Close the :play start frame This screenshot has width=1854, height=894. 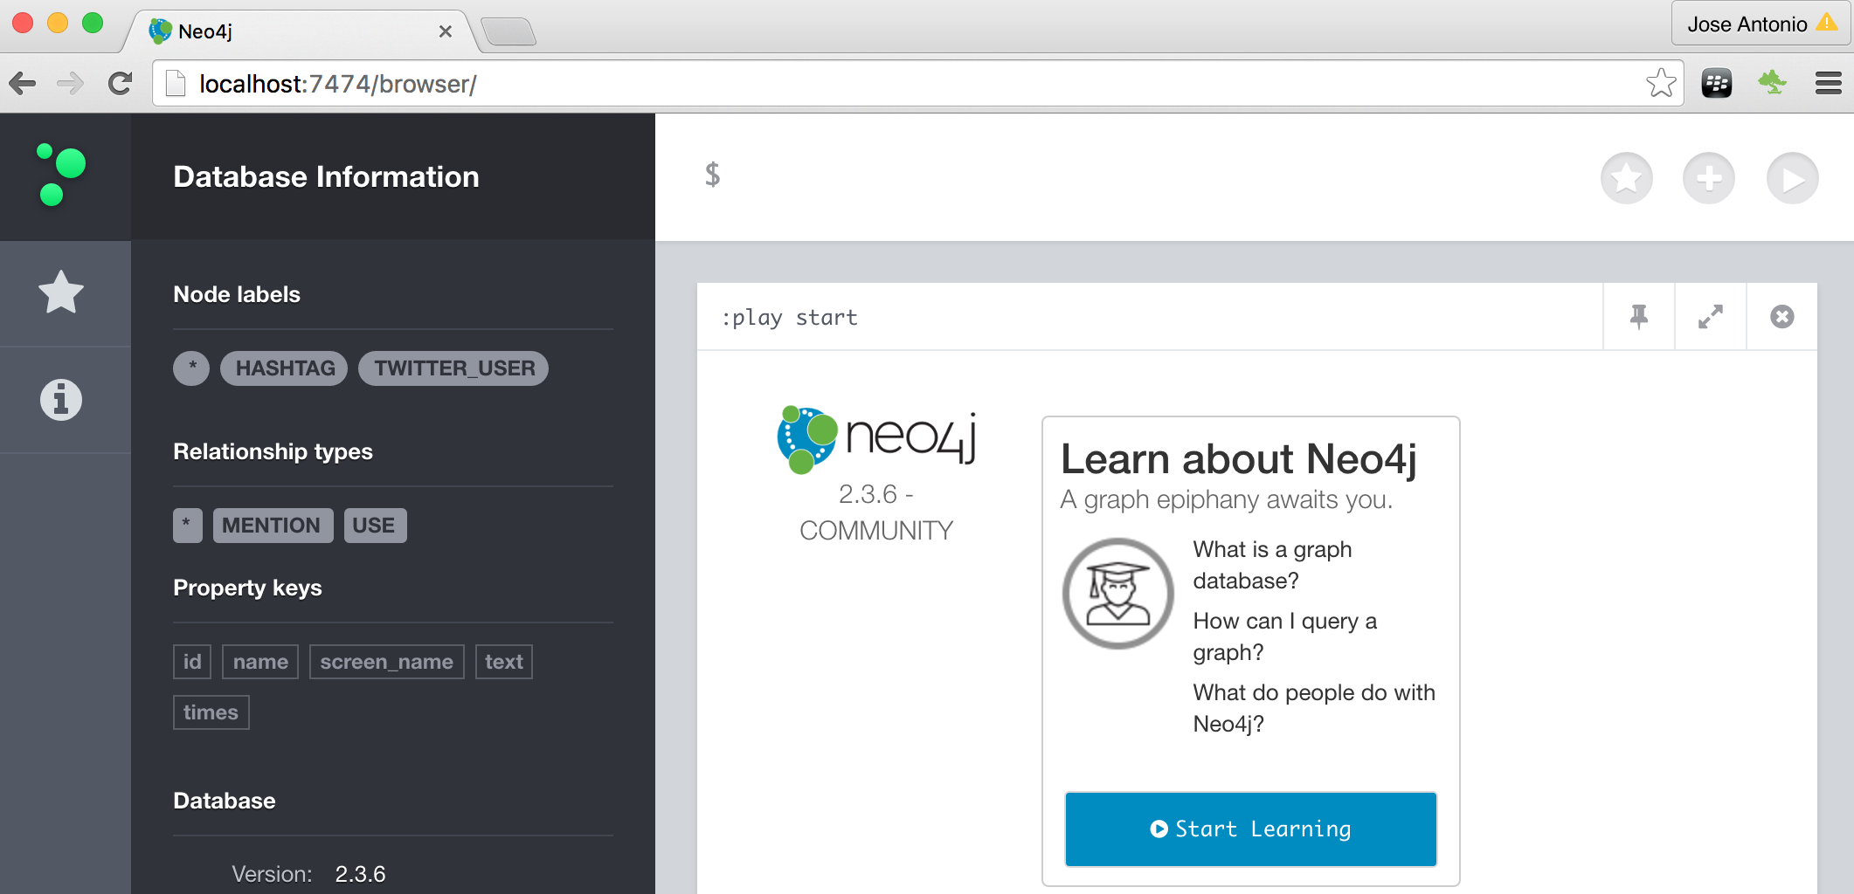point(1782,316)
